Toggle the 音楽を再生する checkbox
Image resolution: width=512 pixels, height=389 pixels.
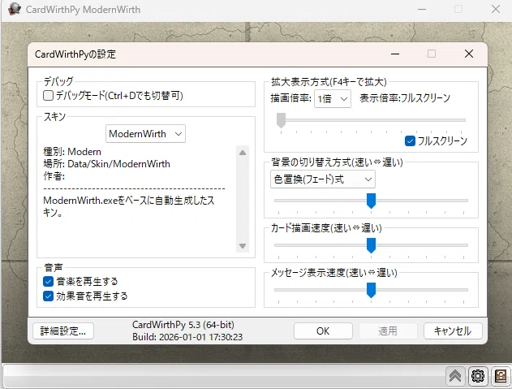48,281
